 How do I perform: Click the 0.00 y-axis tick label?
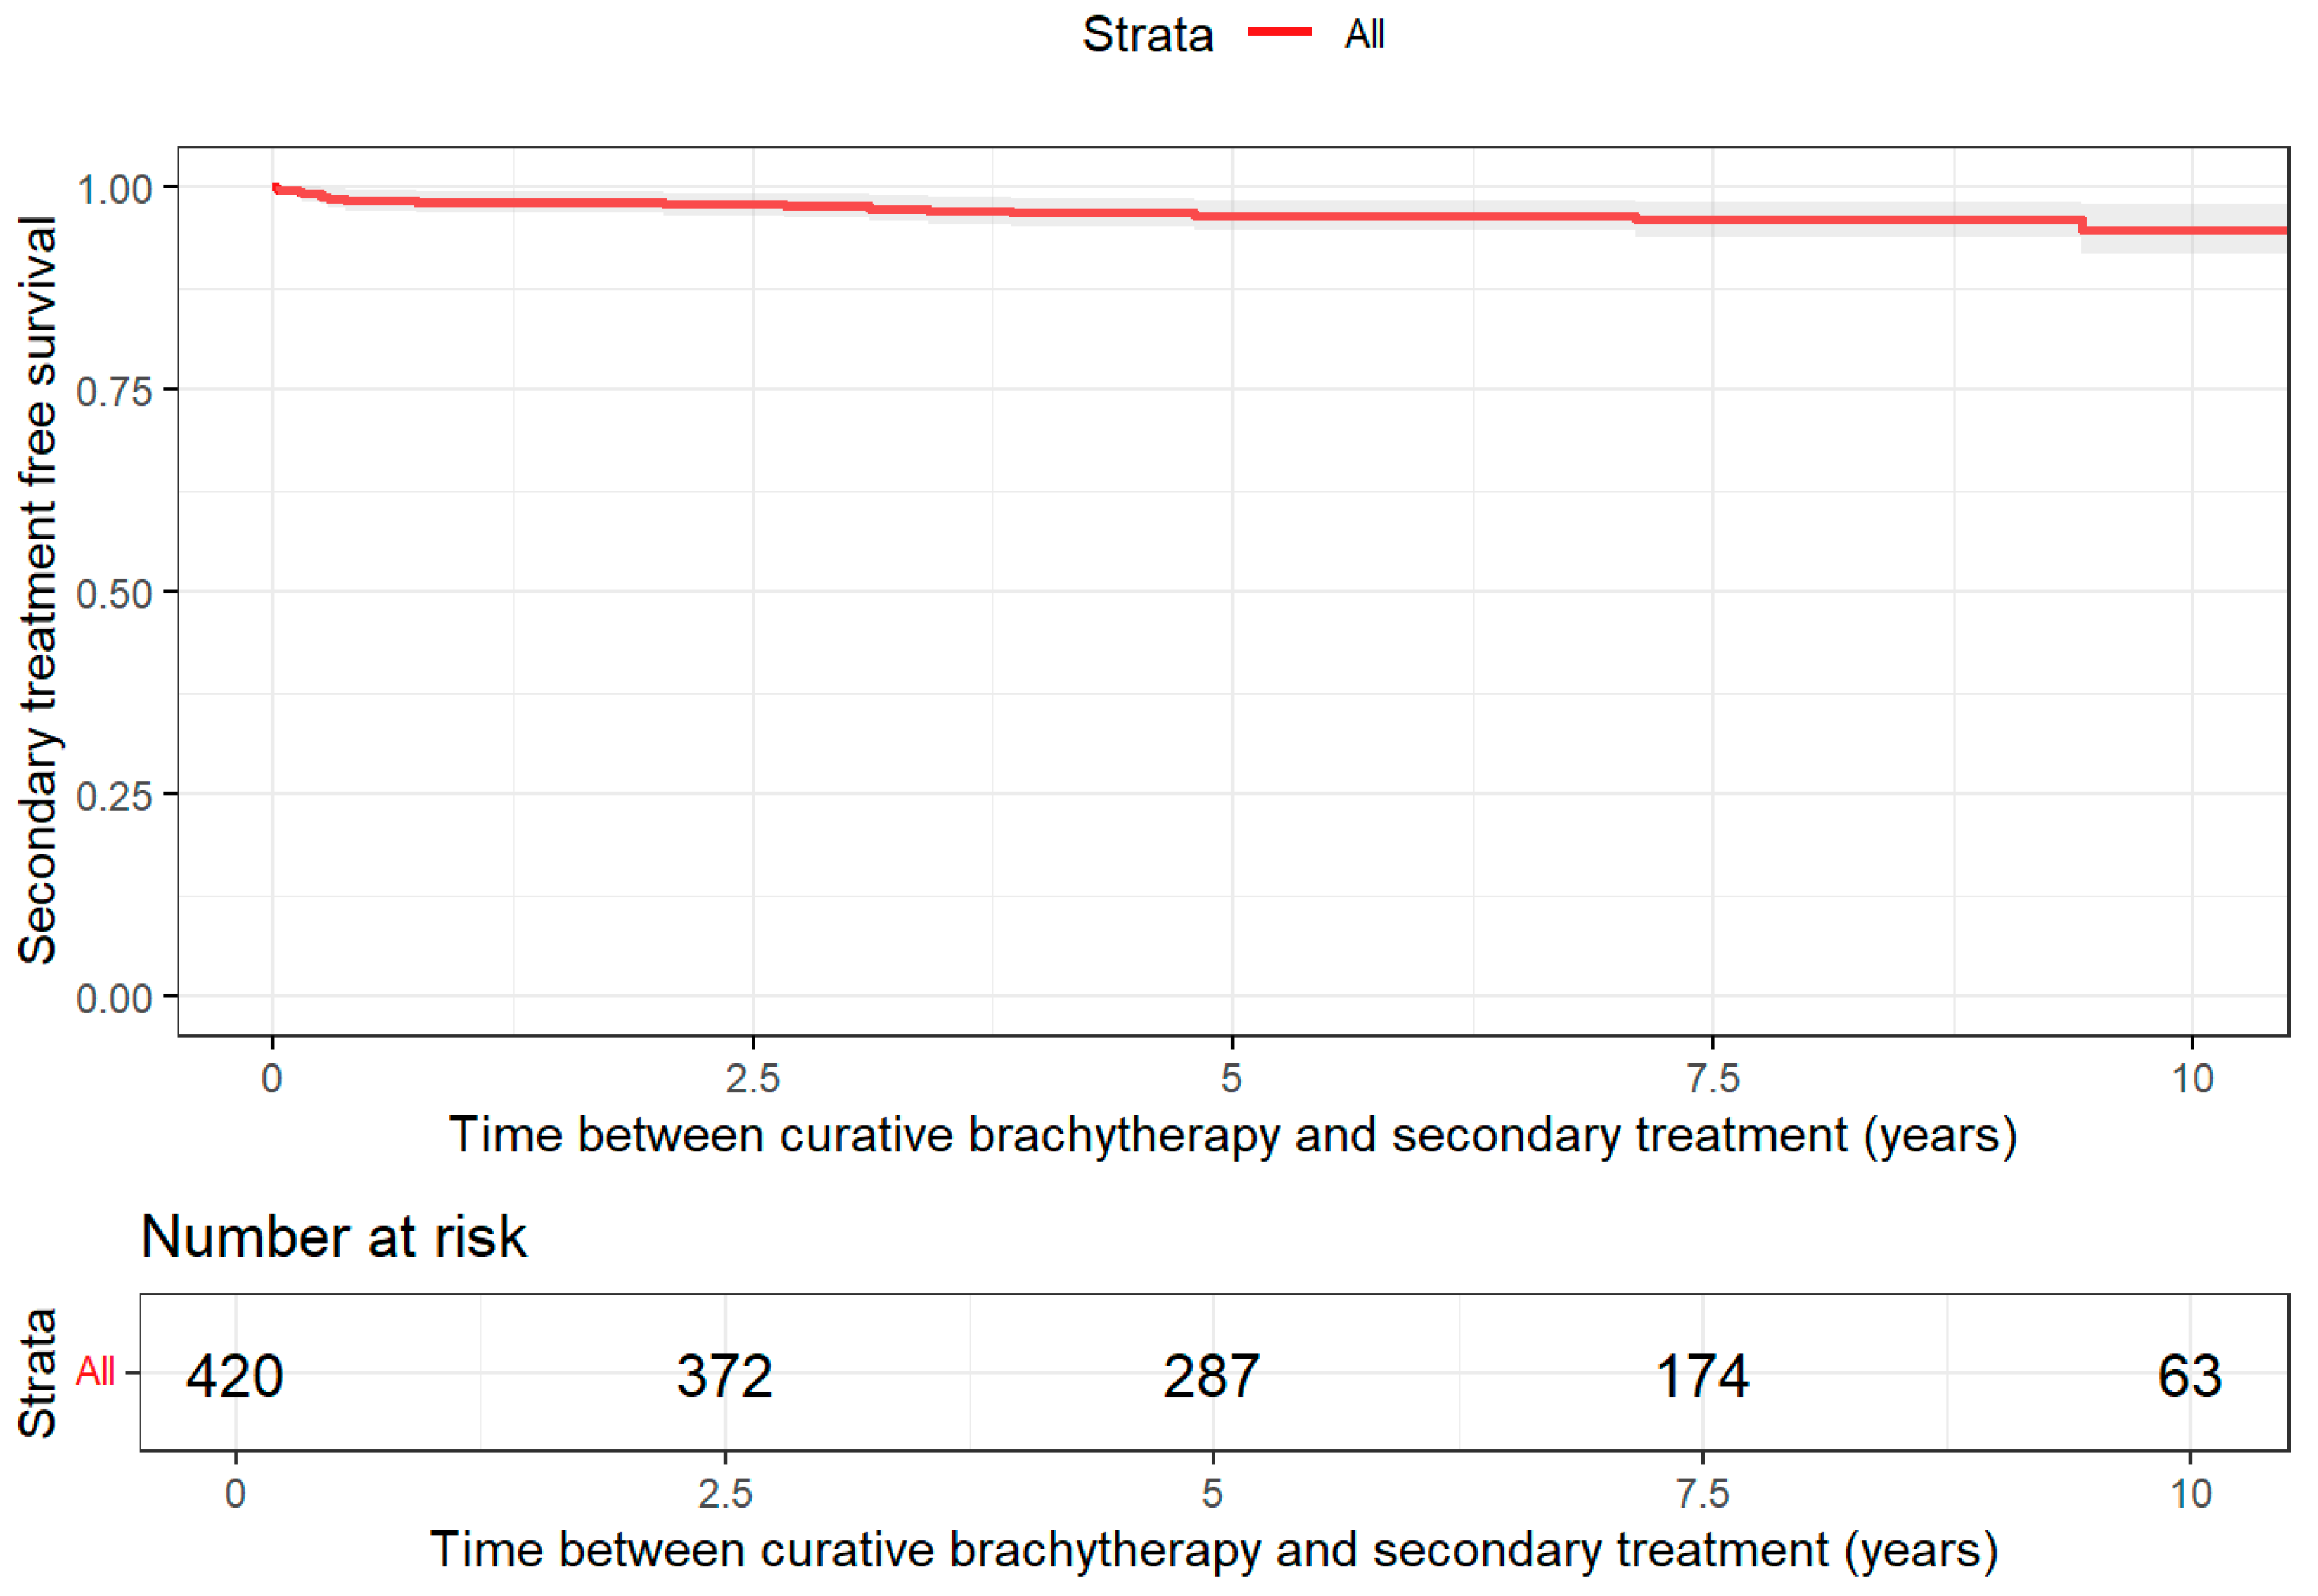(114, 998)
